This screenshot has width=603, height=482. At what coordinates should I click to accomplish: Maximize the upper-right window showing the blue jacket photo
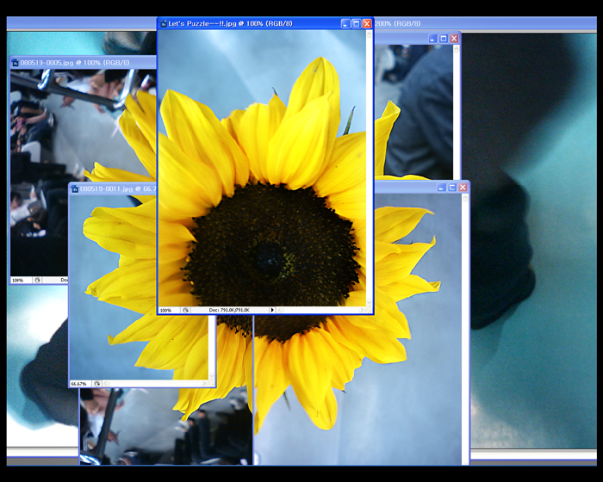444,39
